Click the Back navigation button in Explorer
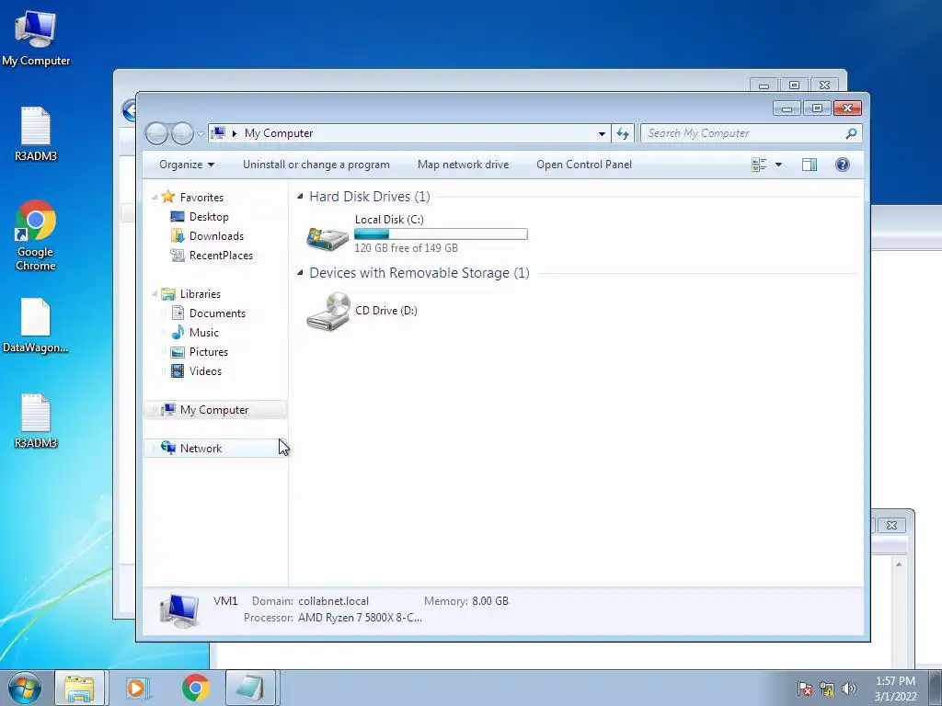This screenshot has width=942, height=706. tap(156, 133)
